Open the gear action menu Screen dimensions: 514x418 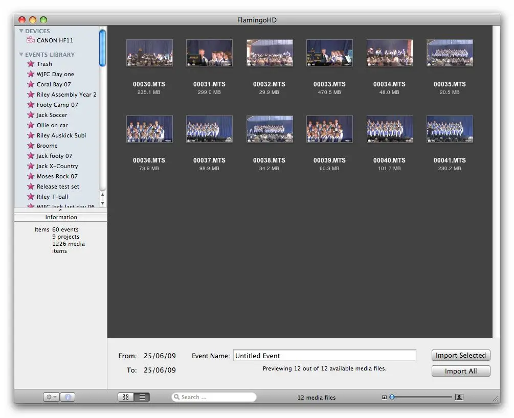tap(51, 397)
